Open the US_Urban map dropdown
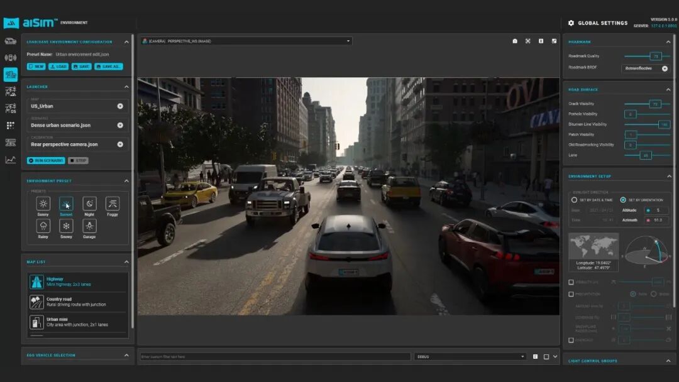679x382 pixels. coord(77,106)
